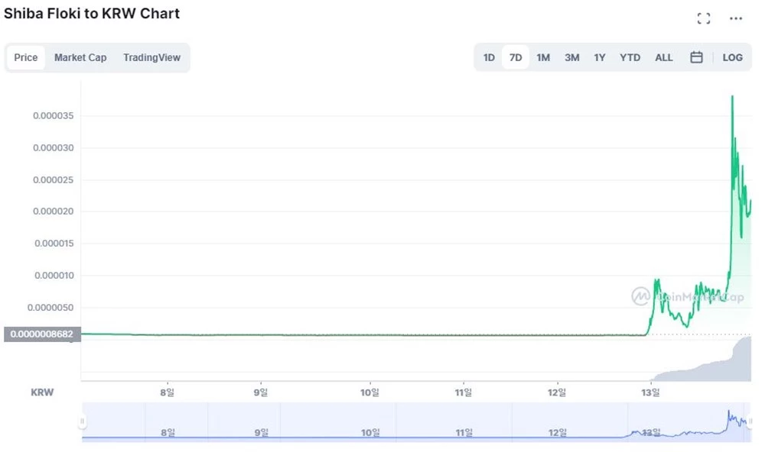Toggle the LOG scale option
The width and height of the screenshot is (765, 452).
coord(732,57)
